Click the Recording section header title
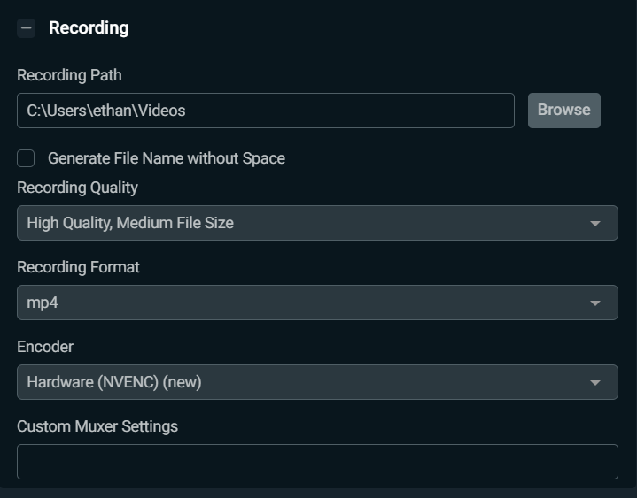 point(89,28)
